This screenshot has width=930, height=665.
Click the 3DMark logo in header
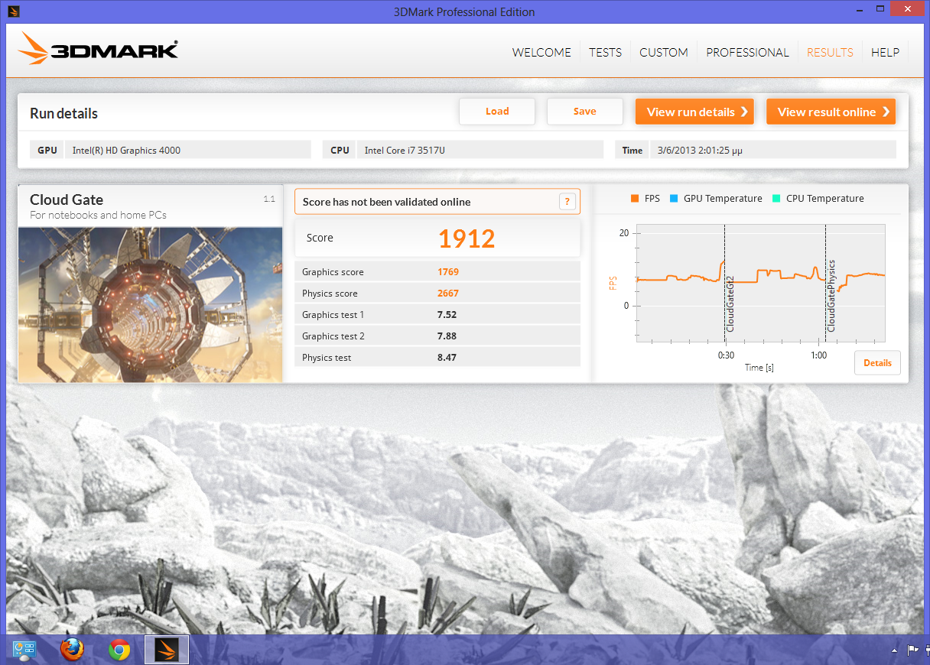(98, 50)
